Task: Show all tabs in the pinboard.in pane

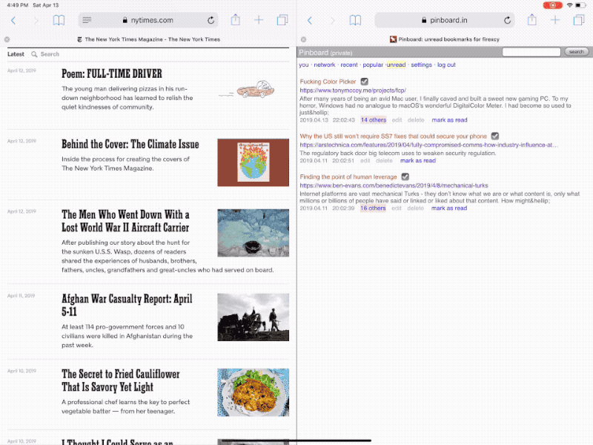Action: click(579, 20)
